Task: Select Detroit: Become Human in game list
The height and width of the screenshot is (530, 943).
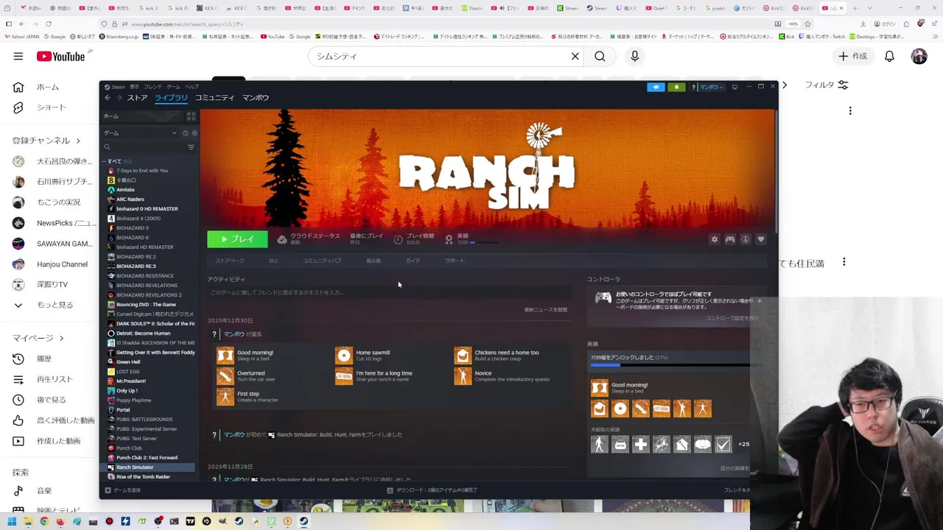Action: (x=143, y=333)
